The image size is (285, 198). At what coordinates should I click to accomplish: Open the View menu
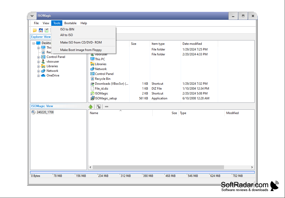(46, 23)
